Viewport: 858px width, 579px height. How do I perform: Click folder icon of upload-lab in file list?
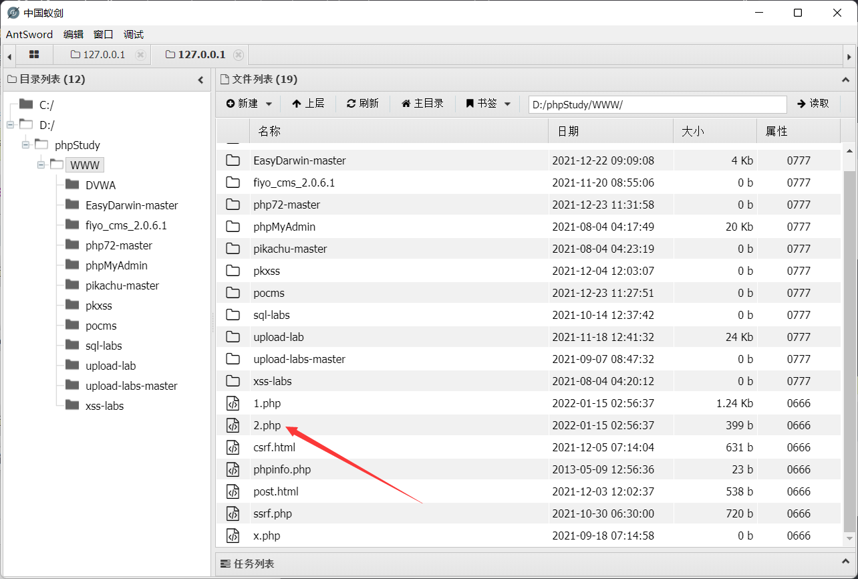point(233,337)
